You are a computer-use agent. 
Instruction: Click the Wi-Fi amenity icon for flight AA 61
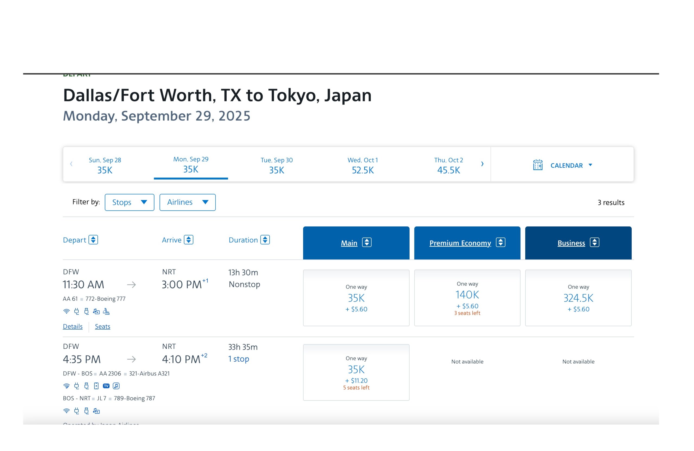coord(66,312)
